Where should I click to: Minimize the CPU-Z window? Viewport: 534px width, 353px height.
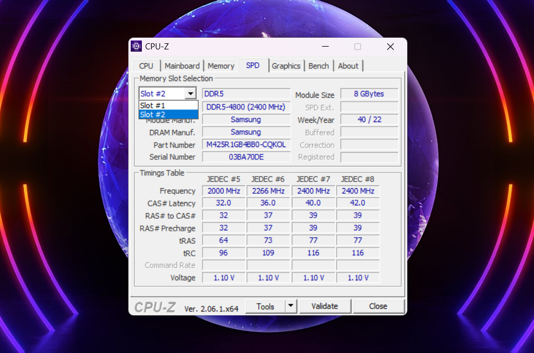click(x=325, y=47)
